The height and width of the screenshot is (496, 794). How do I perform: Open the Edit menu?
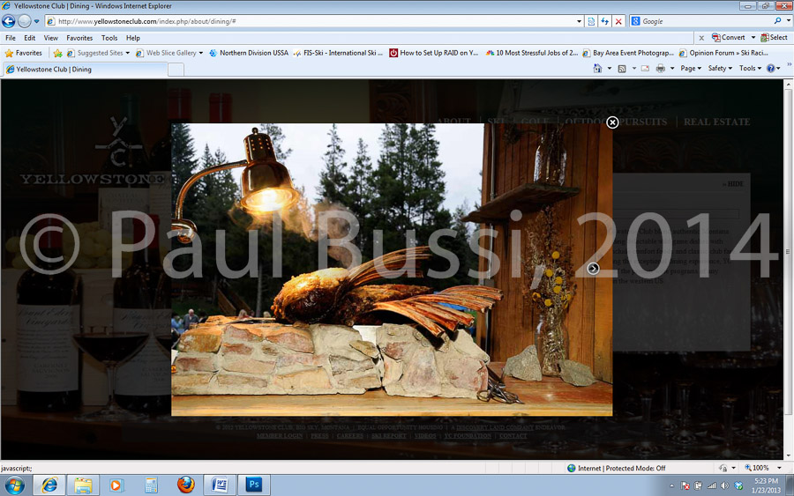tap(29, 38)
